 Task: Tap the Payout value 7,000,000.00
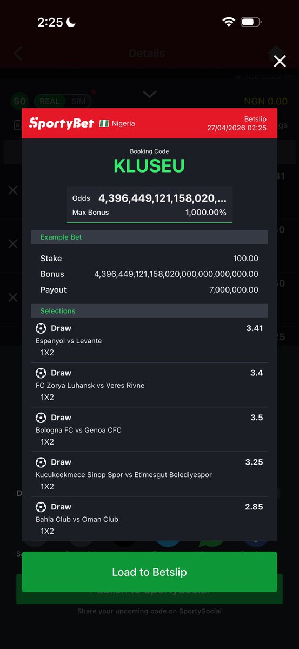pos(234,290)
